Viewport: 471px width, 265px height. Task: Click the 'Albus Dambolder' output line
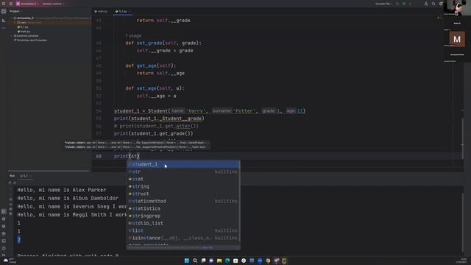68,198
